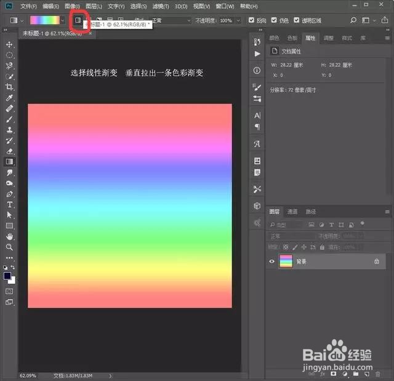Image resolution: width=394 pixels, height=381 pixels.
Task: Toggle lock transparent pixels in Layers panel
Action: point(286,247)
